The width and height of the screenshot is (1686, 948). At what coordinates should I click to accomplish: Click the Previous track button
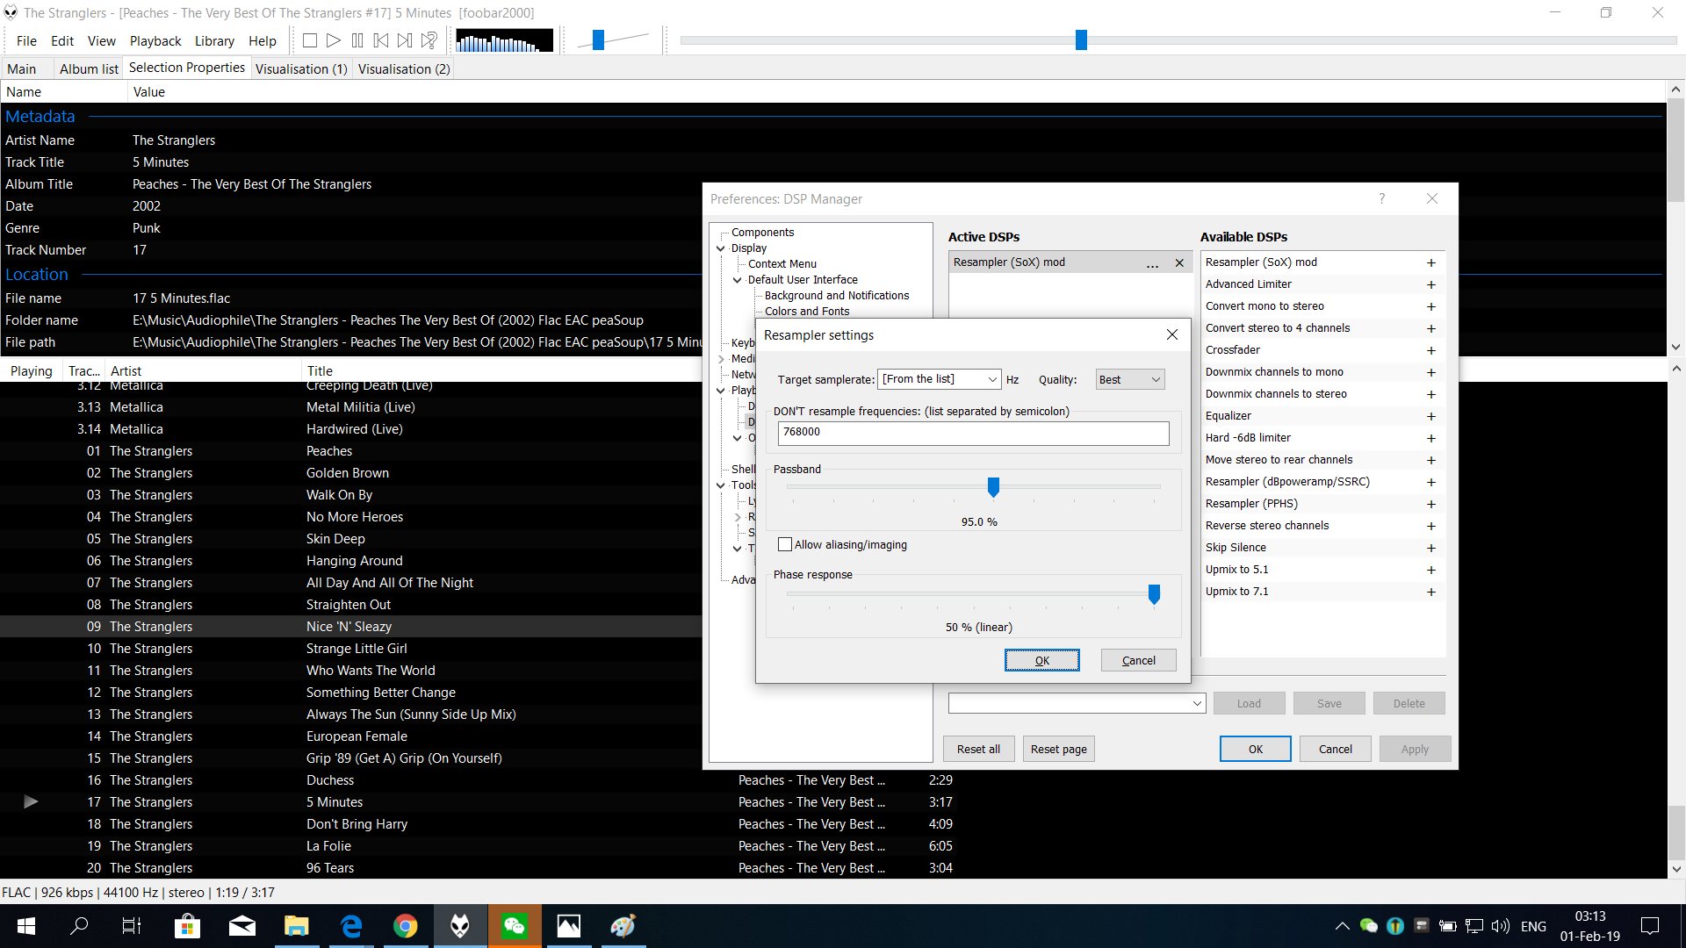381,40
